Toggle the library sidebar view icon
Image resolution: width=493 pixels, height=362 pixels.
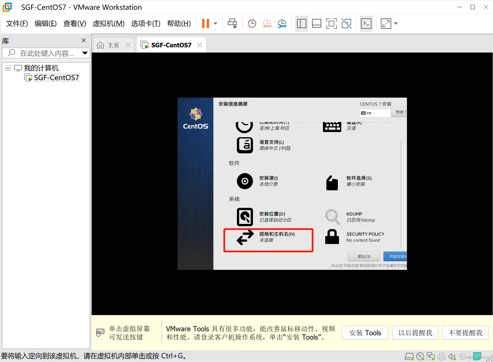[x=301, y=24]
